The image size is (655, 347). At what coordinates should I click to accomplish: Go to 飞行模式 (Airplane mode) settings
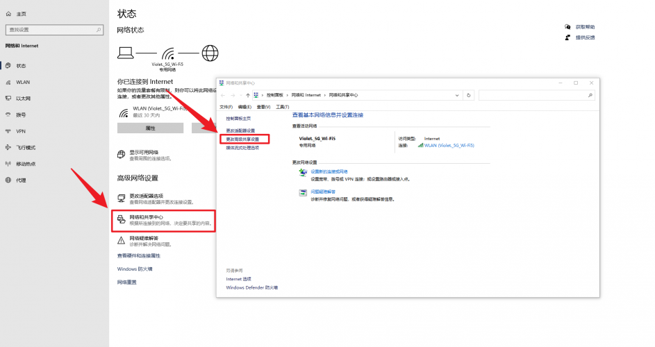(x=26, y=148)
